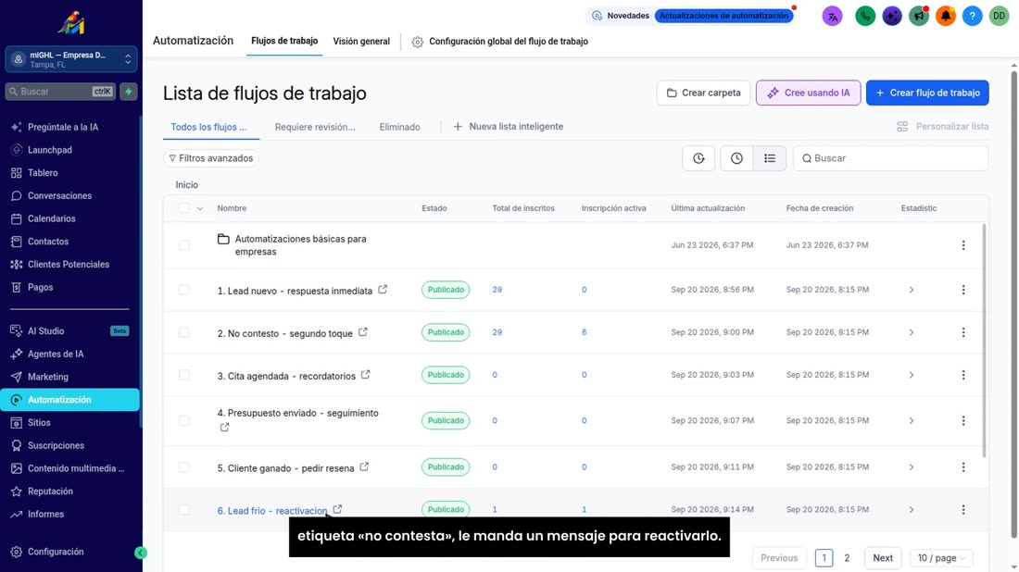Open three-dot menu for Automatizaciones básicas folder

(x=963, y=245)
